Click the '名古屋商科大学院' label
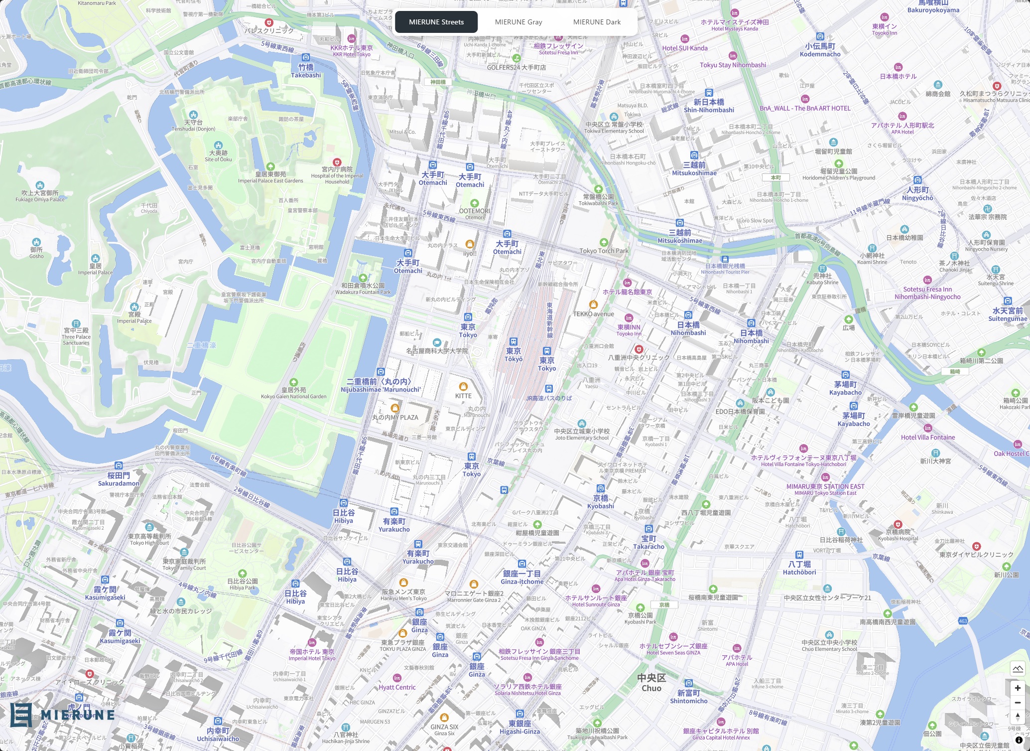 point(437,351)
